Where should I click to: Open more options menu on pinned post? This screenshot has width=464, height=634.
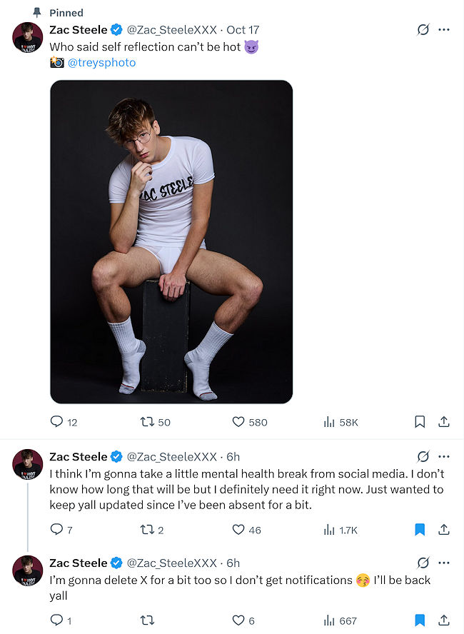(x=444, y=30)
